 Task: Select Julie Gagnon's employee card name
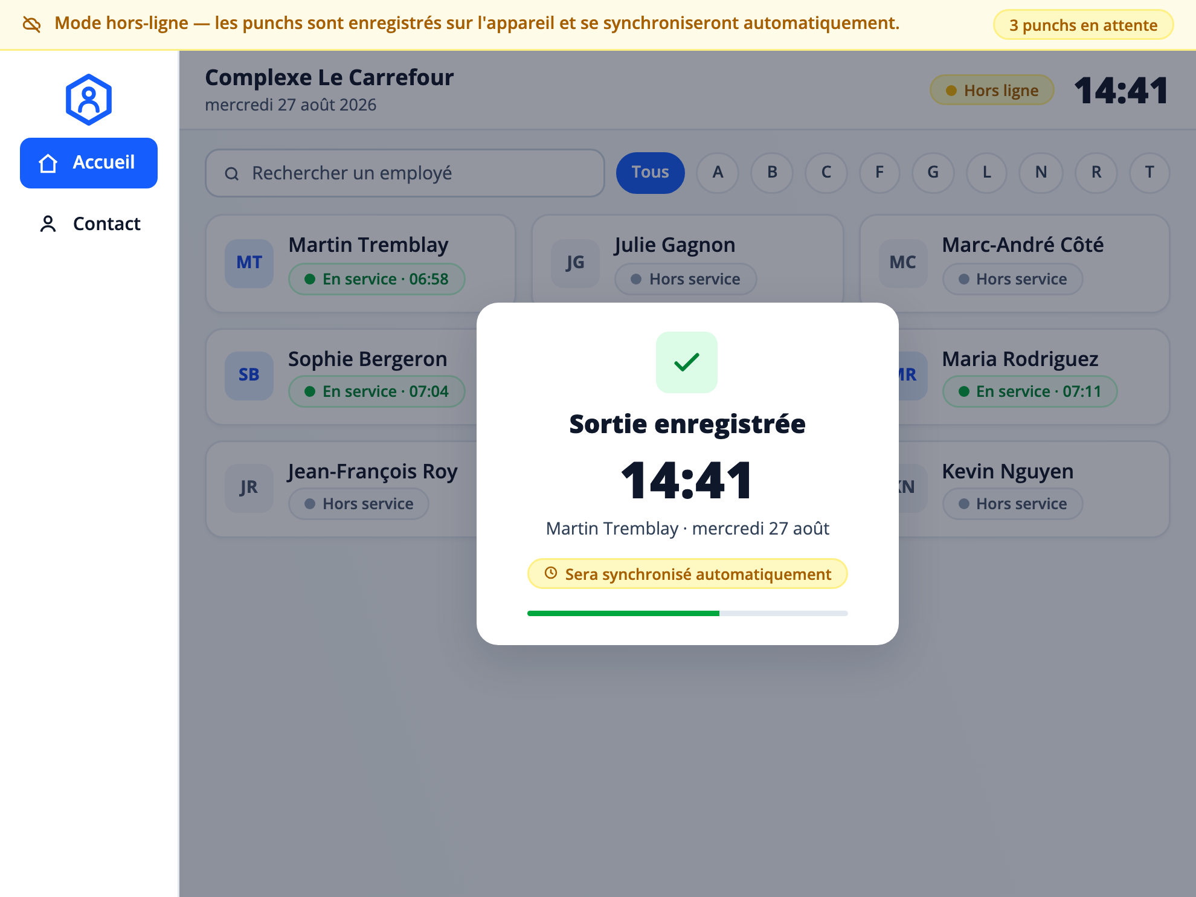click(x=675, y=245)
